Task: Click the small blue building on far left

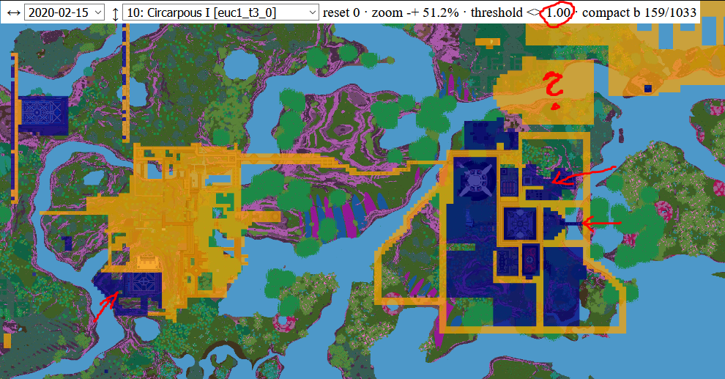Action: point(44,115)
